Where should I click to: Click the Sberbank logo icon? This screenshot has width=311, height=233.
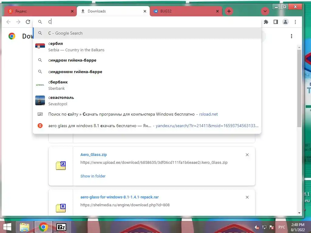click(x=40, y=85)
